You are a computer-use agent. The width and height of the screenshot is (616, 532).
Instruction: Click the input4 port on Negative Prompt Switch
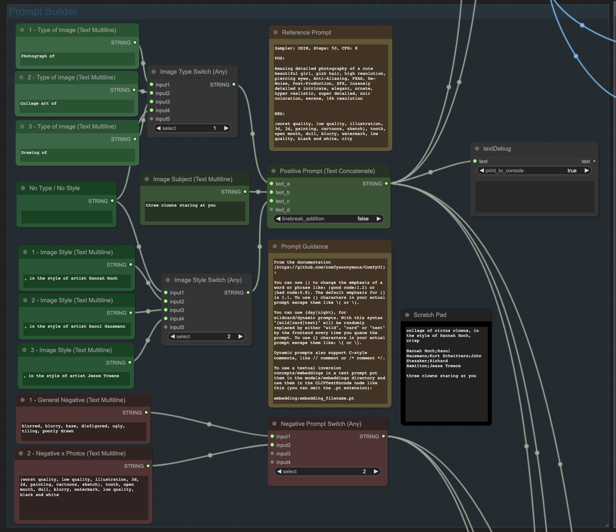click(272, 462)
